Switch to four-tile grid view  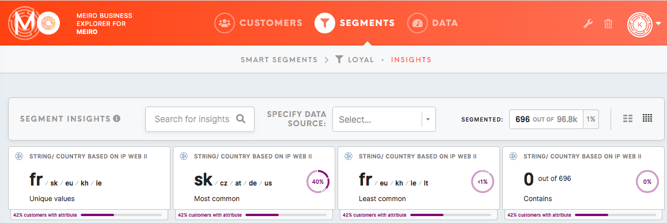pos(627,119)
